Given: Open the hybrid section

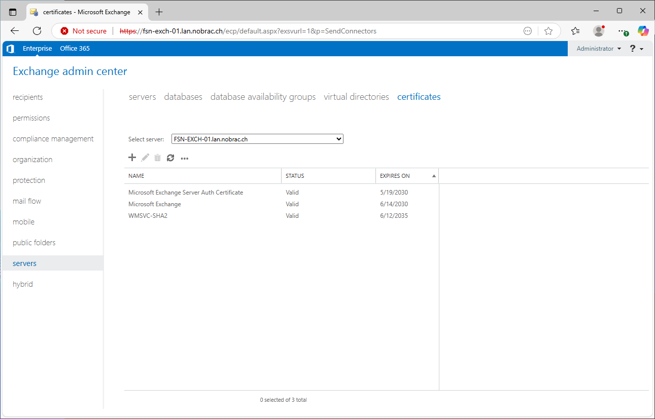Looking at the screenshot, I should click(23, 284).
